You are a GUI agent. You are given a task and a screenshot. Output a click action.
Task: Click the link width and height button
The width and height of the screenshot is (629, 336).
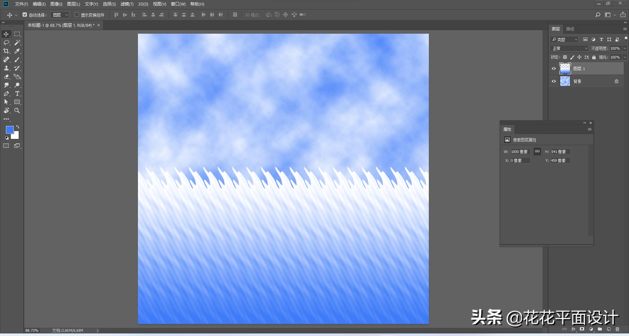(x=537, y=151)
